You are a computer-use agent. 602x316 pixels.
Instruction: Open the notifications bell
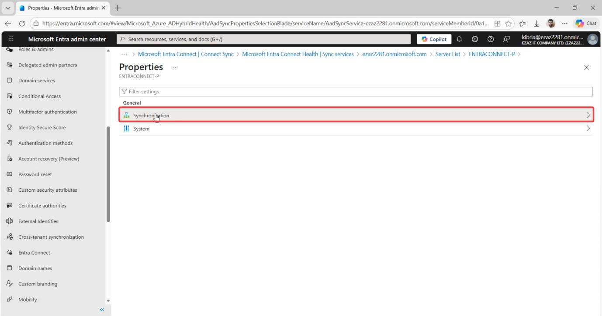[x=459, y=39]
